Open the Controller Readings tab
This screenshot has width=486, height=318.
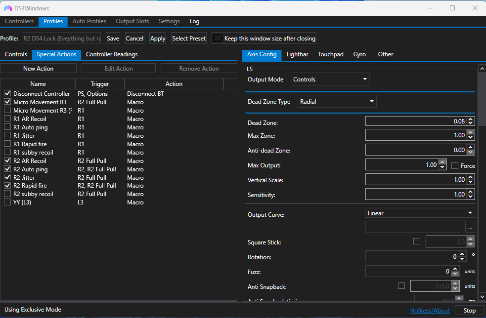point(112,54)
